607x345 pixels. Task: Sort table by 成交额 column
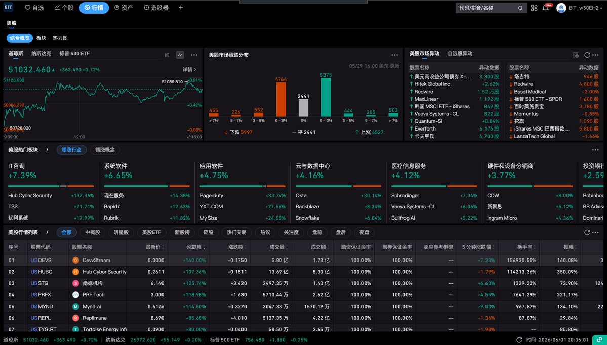(320, 247)
